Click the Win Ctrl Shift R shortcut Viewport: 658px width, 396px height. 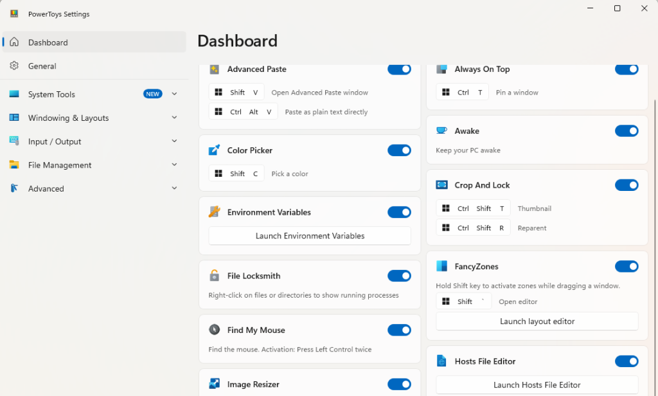pos(473,227)
